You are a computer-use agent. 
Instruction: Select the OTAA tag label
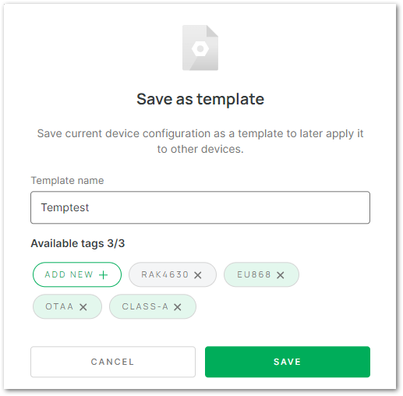[x=59, y=306]
